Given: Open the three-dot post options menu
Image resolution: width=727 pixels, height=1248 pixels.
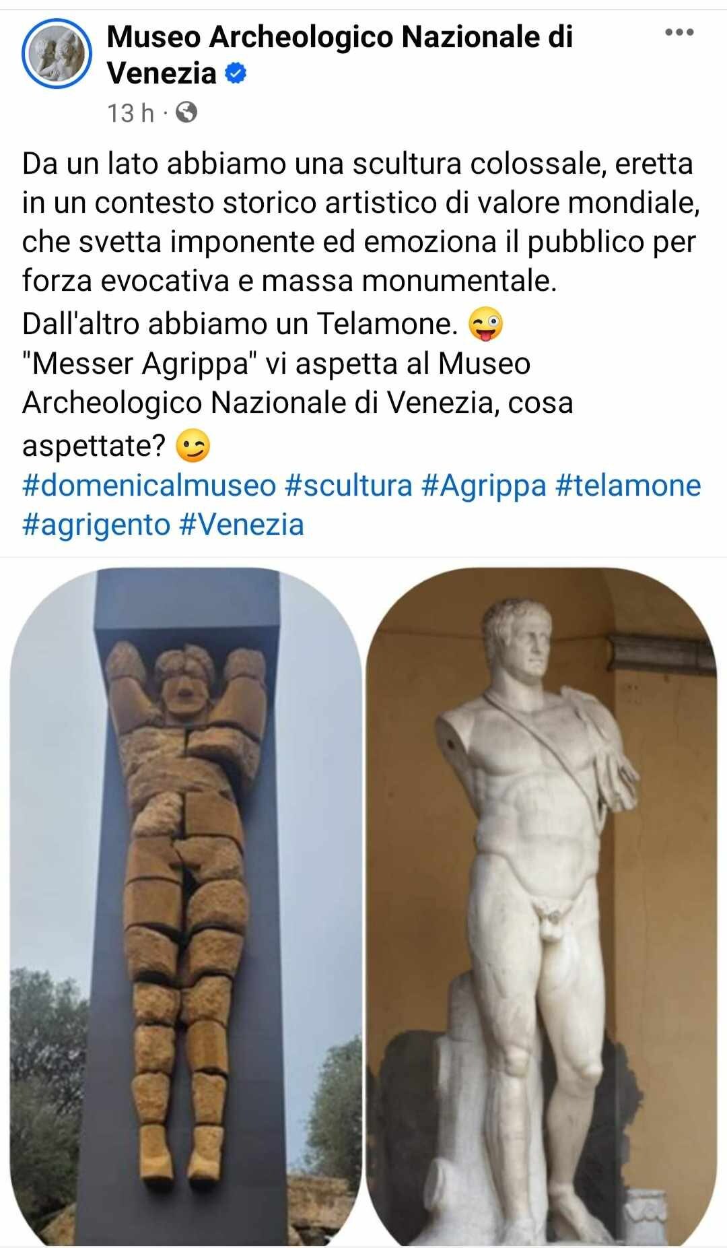Looking at the screenshot, I should tap(679, 32).
